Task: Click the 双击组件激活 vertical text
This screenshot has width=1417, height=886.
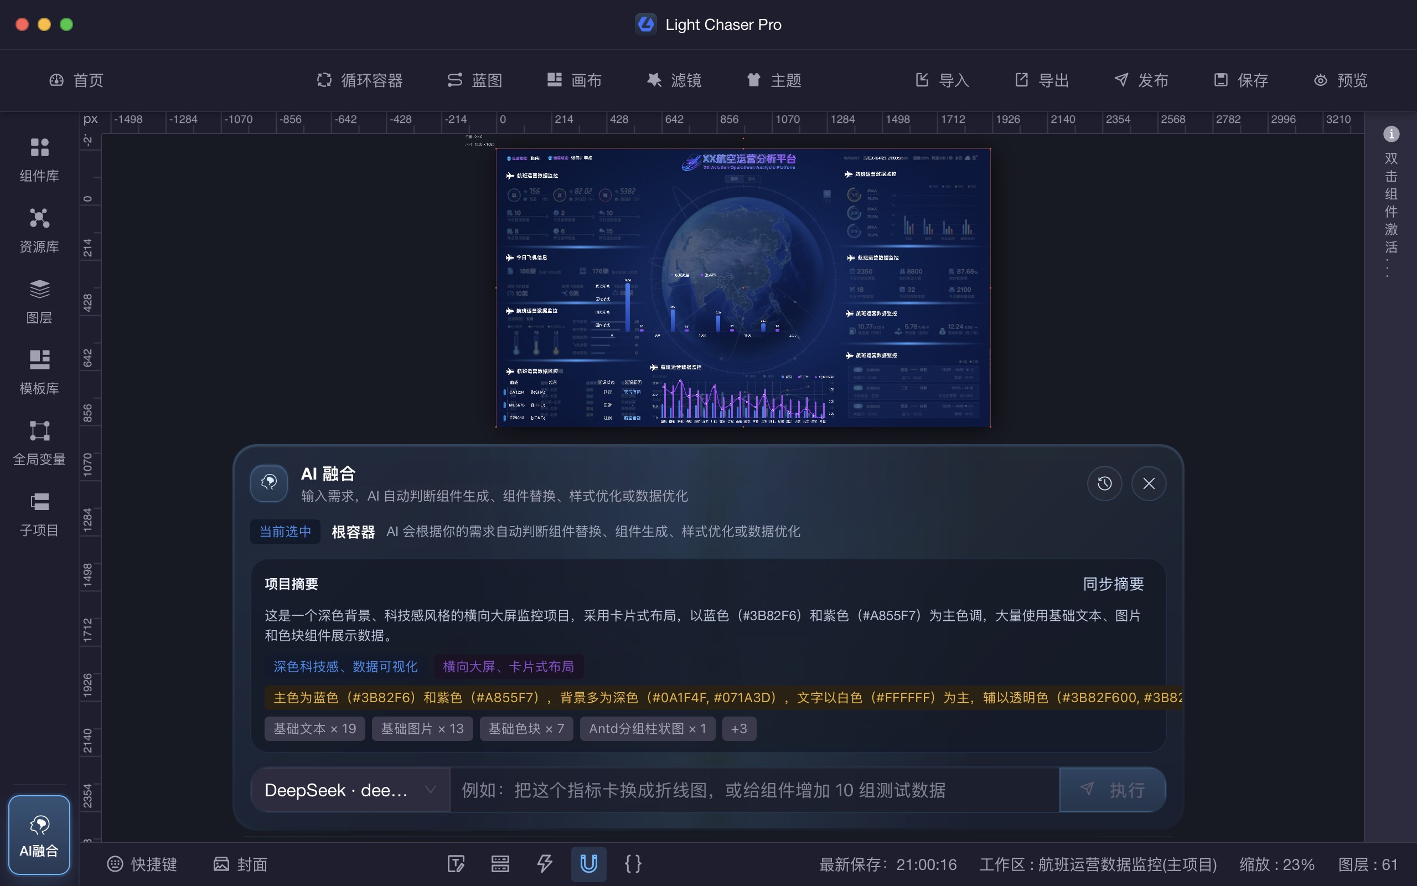Action: 1391,214
